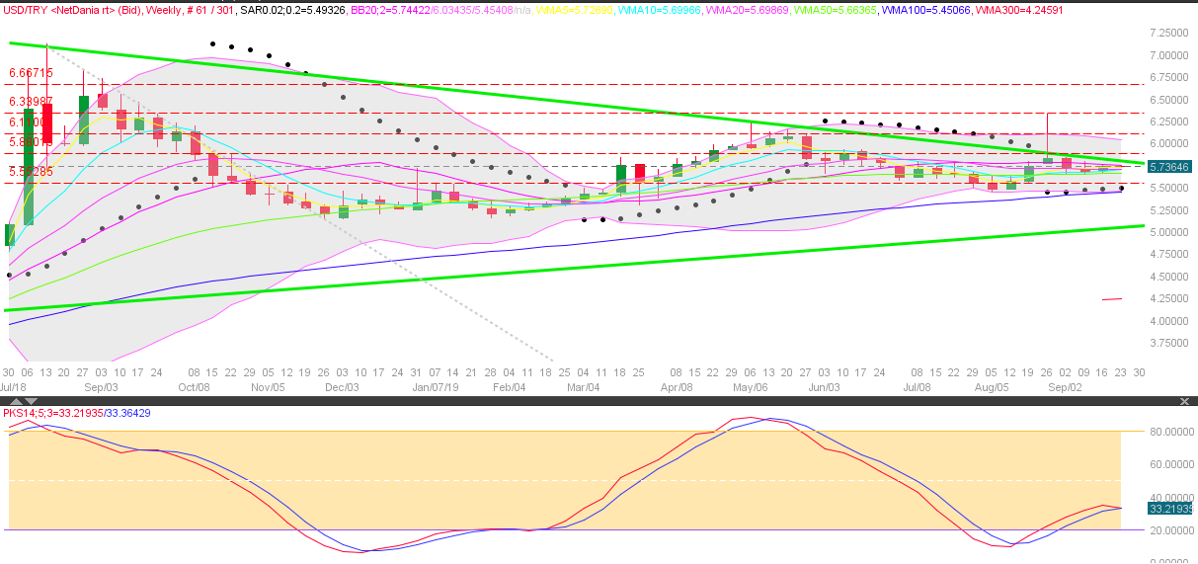The image size is (1198, 564).
Task: Click the 80.00000 overbought level label
Action: pyautogui.click(x=1172, y=432)
